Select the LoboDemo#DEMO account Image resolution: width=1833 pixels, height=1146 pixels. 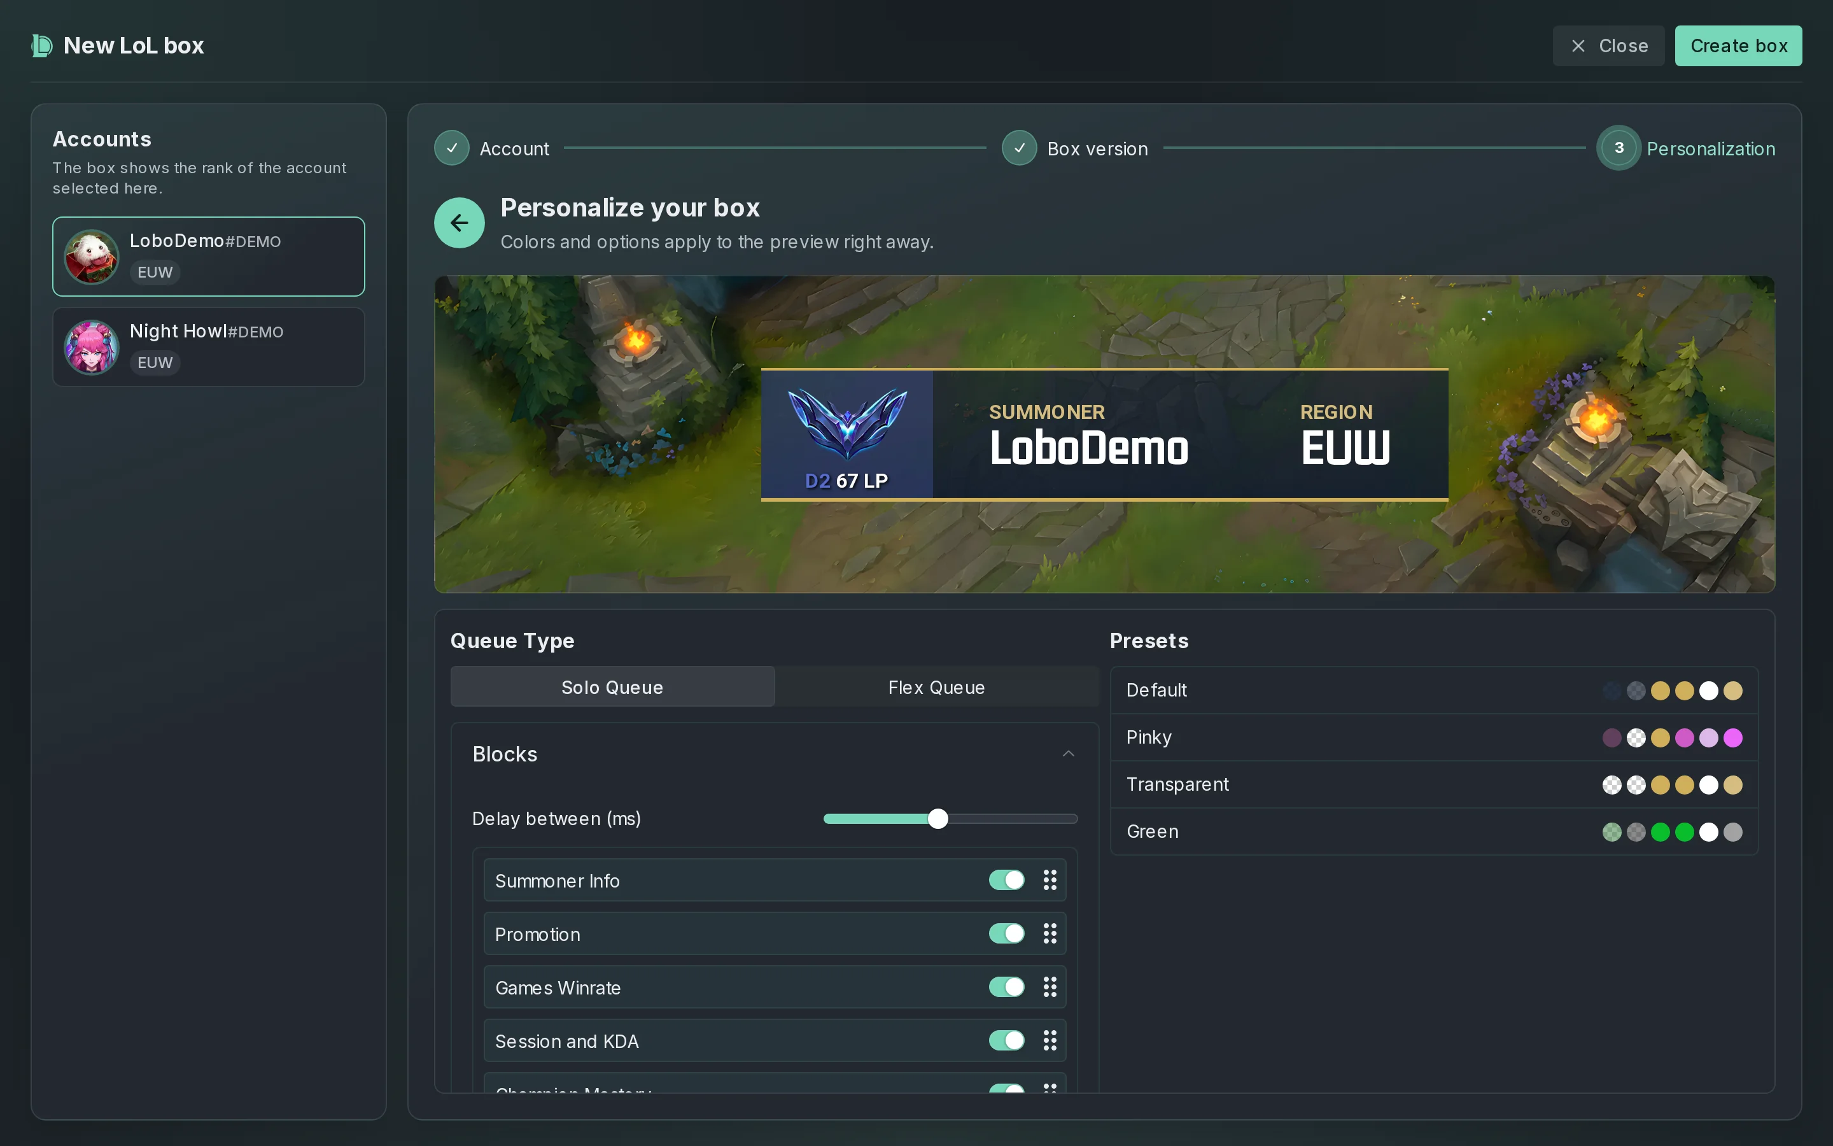(x=208, y=257)
